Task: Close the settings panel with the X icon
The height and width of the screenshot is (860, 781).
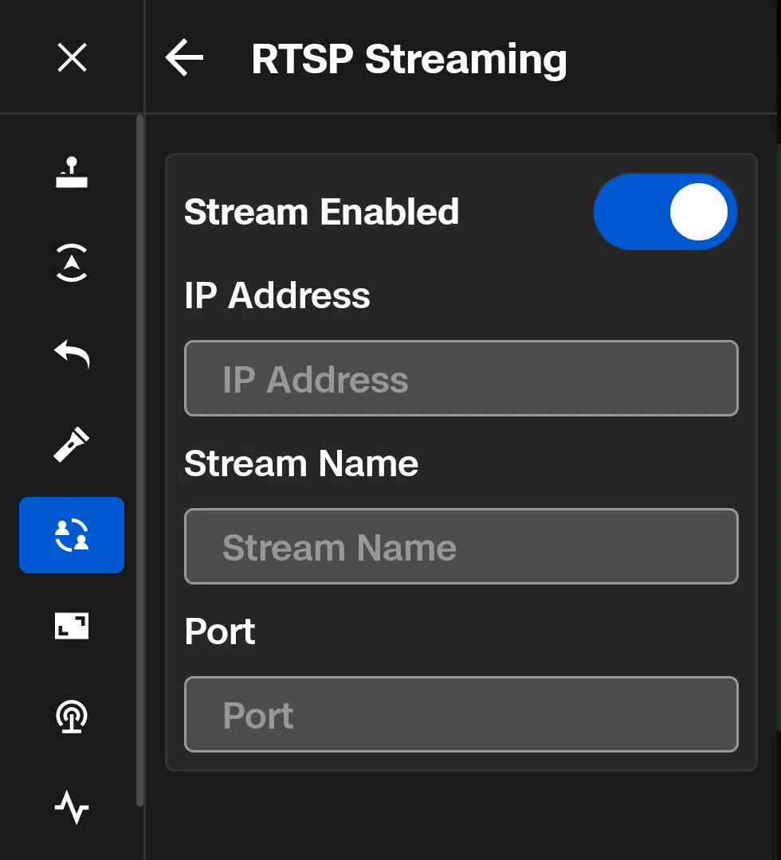Action: (72, 57)
